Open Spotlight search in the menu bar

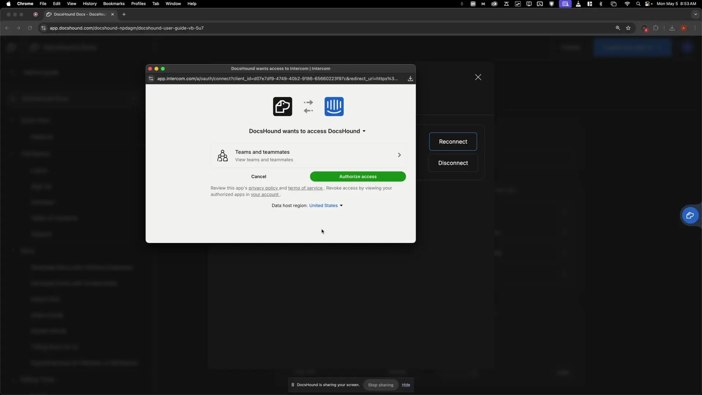point(638,4)
